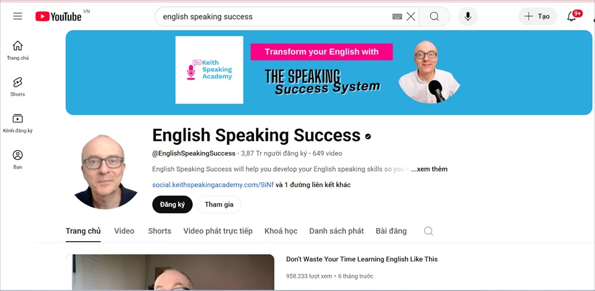
Task: Switch to the Video tab
Action: (124, 231)
